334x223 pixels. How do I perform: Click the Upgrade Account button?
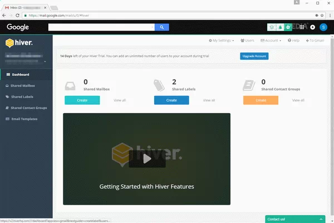[x=254, y=56]
